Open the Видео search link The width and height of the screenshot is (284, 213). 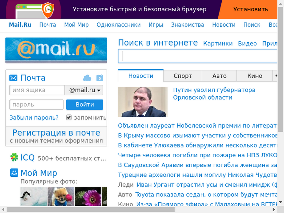tap(247, 44)
